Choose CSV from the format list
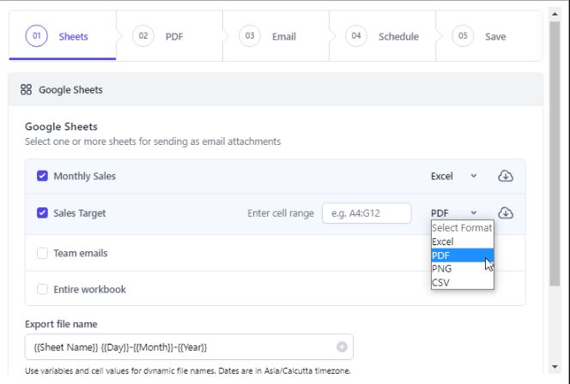570x384 pixels. point(462,282)
